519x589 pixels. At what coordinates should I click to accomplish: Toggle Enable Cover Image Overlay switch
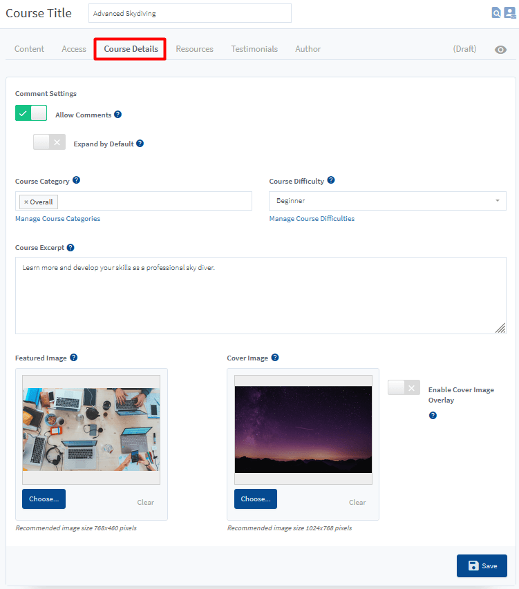(404, 387)
